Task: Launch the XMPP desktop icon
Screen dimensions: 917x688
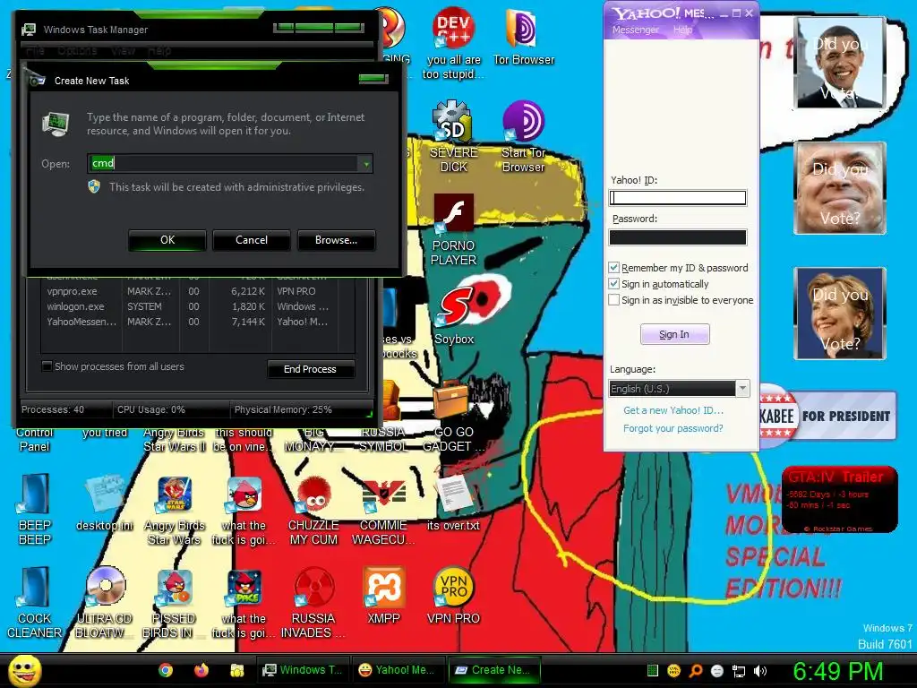Action: pyautogui.click(x=383, y=596)
